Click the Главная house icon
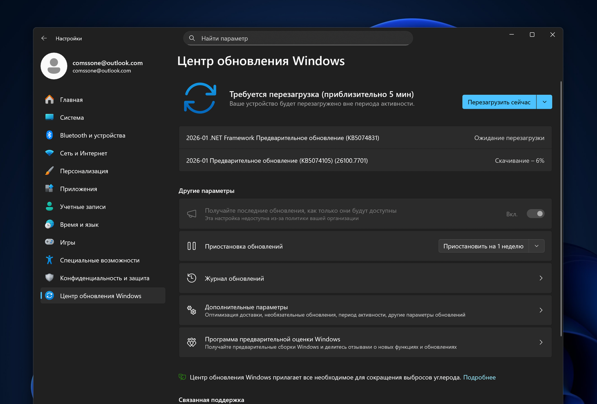 [49, 100]
